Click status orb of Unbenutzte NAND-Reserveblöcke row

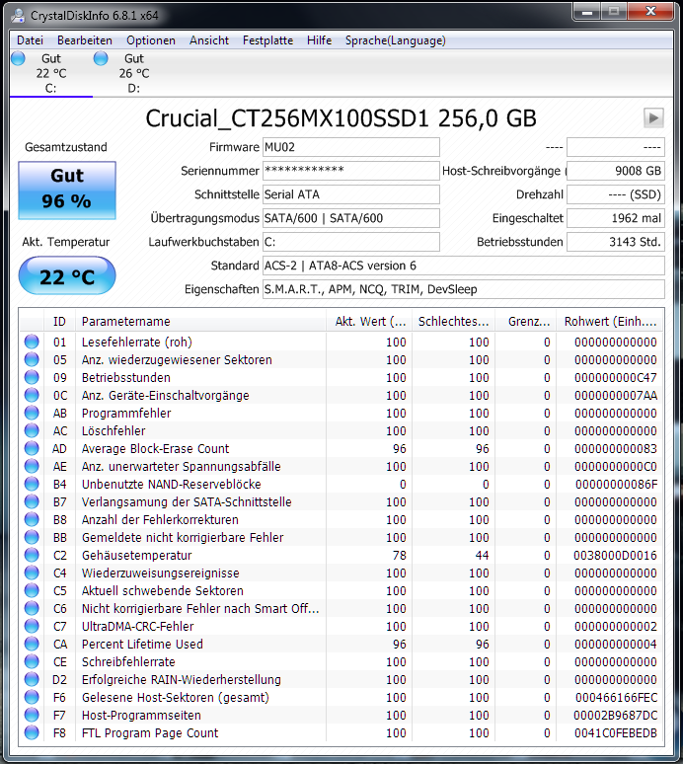point(32,484)
